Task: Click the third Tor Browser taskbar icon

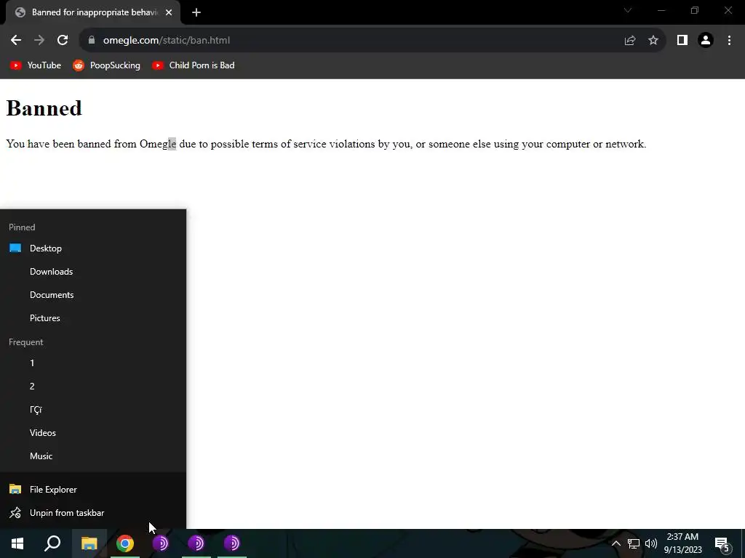Action: (x=232, y=543)
